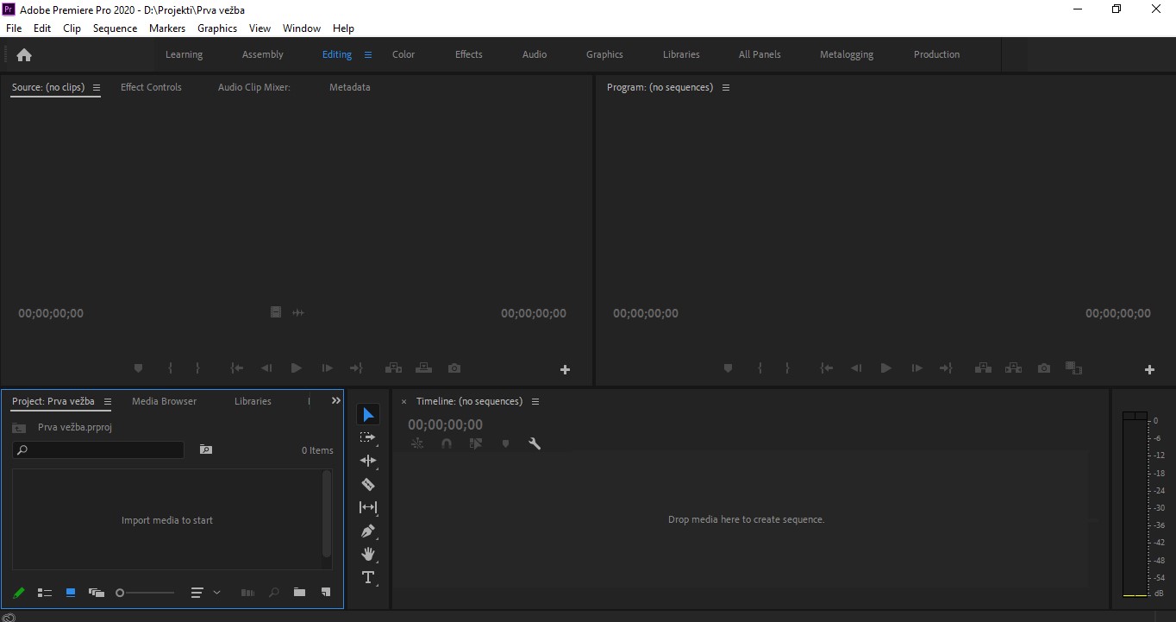Screen dimensions: 1176x622
Task: Click the Home icon
Action: point(24,54)
